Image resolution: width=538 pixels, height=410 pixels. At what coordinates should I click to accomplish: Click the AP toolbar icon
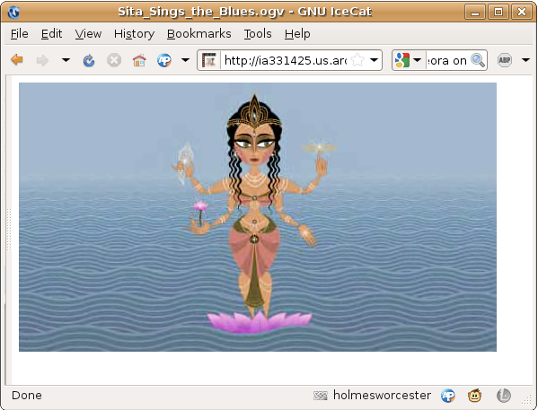(164, 61)
